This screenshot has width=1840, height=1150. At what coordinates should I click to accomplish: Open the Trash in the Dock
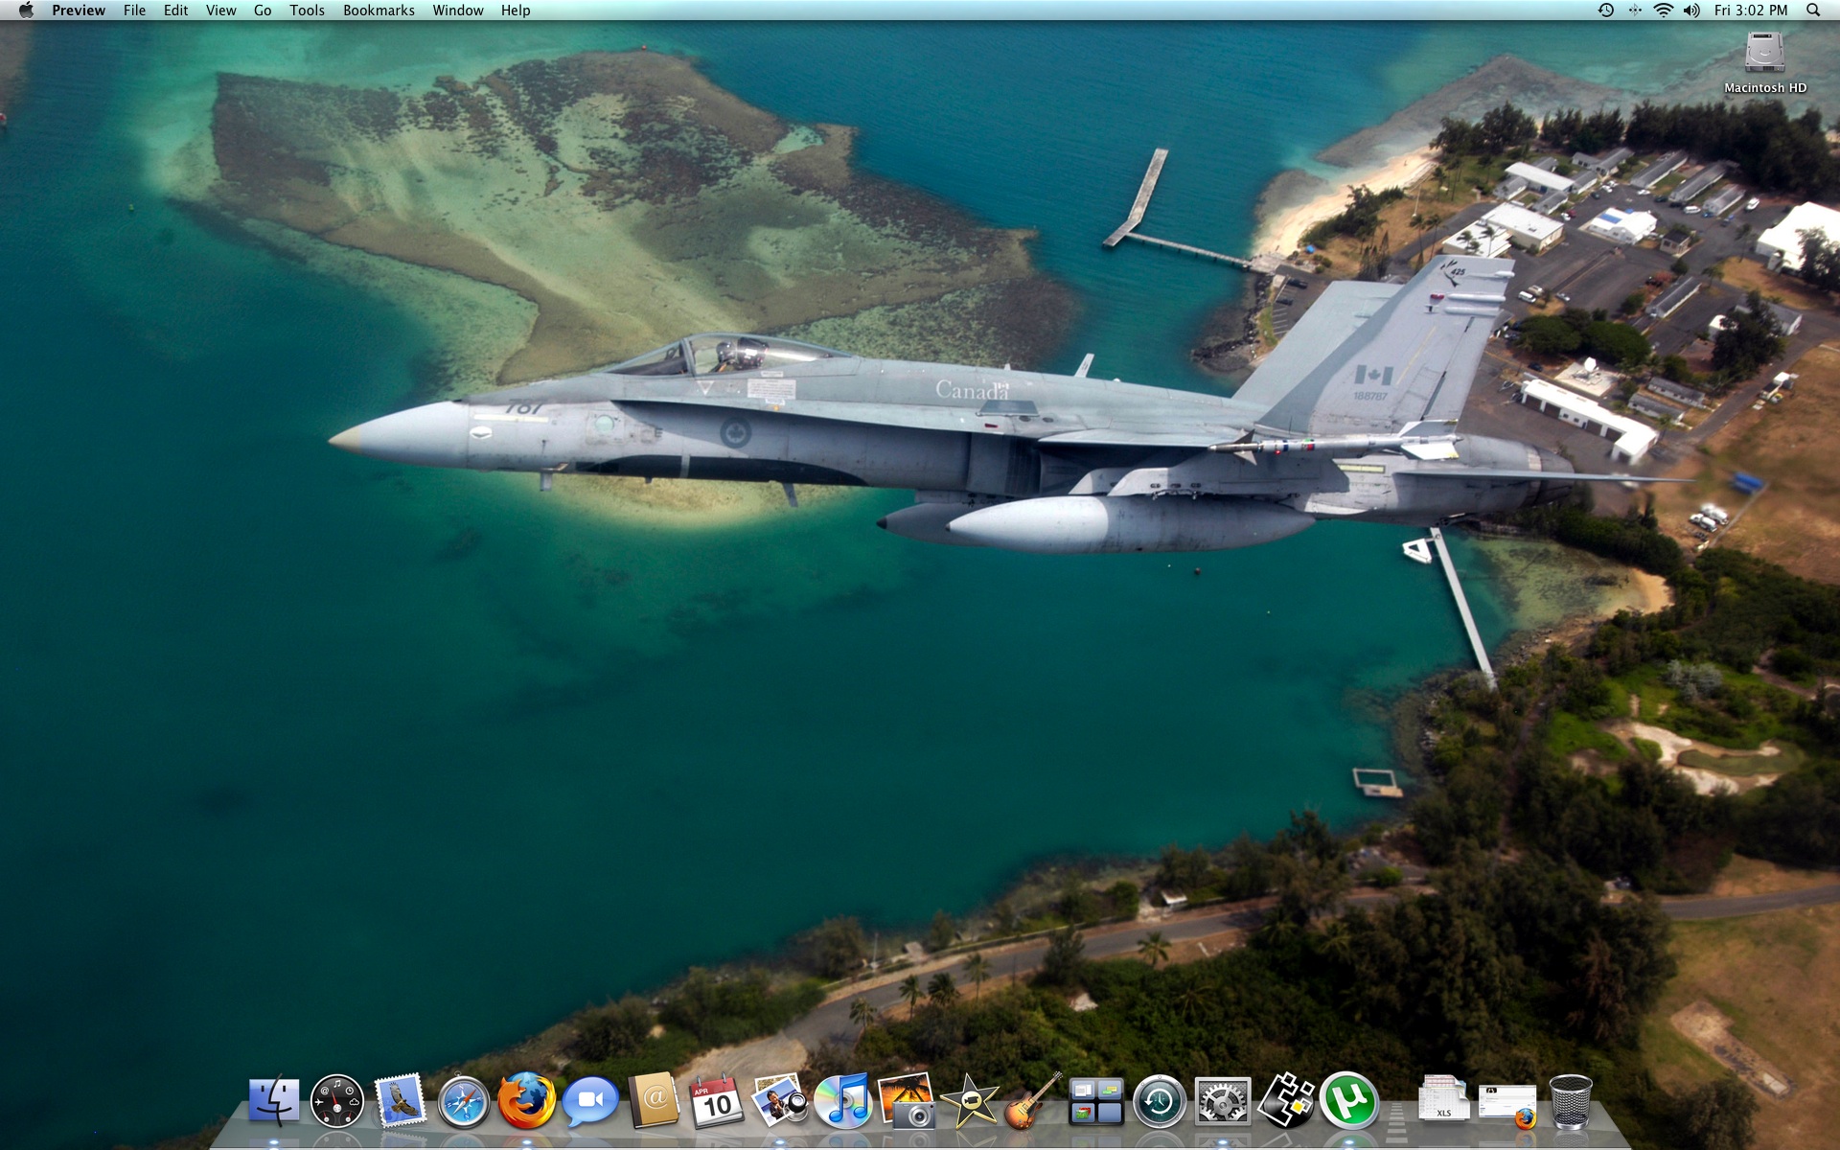pos(1571,1102)
